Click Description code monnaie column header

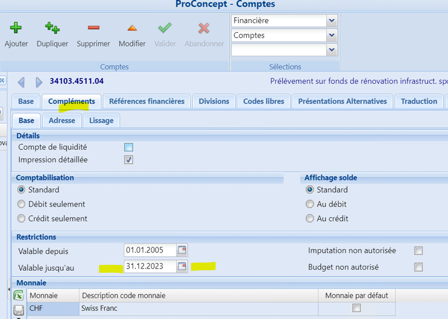199,295
